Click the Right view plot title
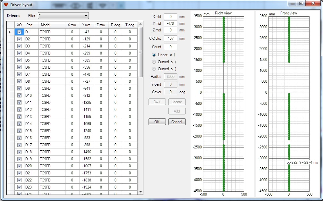Image resolution: width=323 pixels, height=201 pixels. pos(223,13)
